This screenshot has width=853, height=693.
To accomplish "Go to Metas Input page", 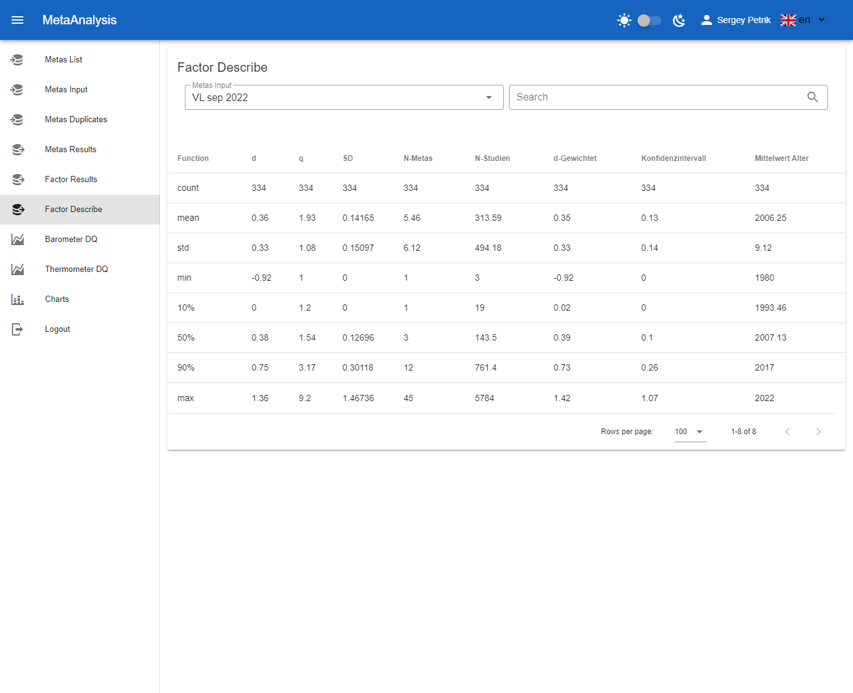I will (x=80, y=90).
